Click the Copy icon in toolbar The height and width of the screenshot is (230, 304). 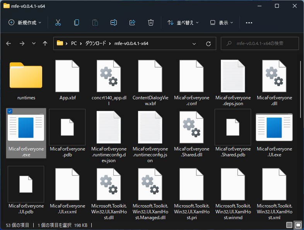coord(77,22)
